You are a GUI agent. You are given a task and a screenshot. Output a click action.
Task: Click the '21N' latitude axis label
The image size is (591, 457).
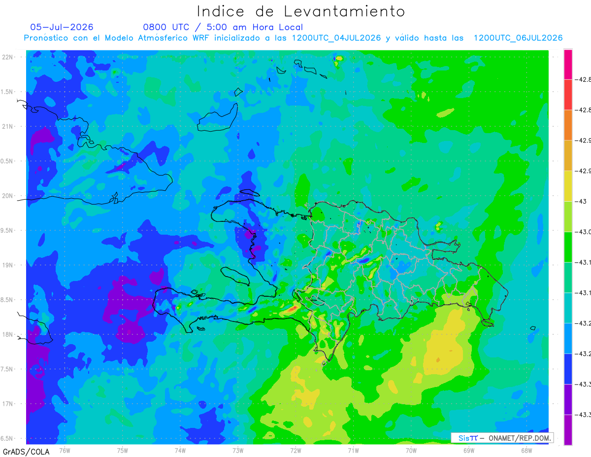click(8, 126)
